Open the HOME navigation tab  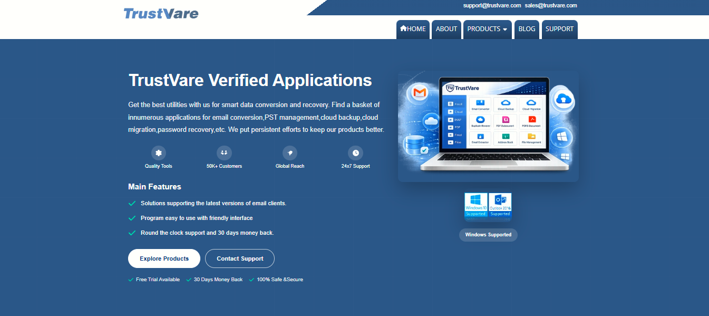[413, 30]
